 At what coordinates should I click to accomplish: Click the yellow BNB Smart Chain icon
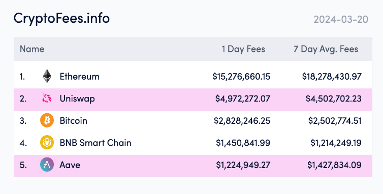point(47,142)
